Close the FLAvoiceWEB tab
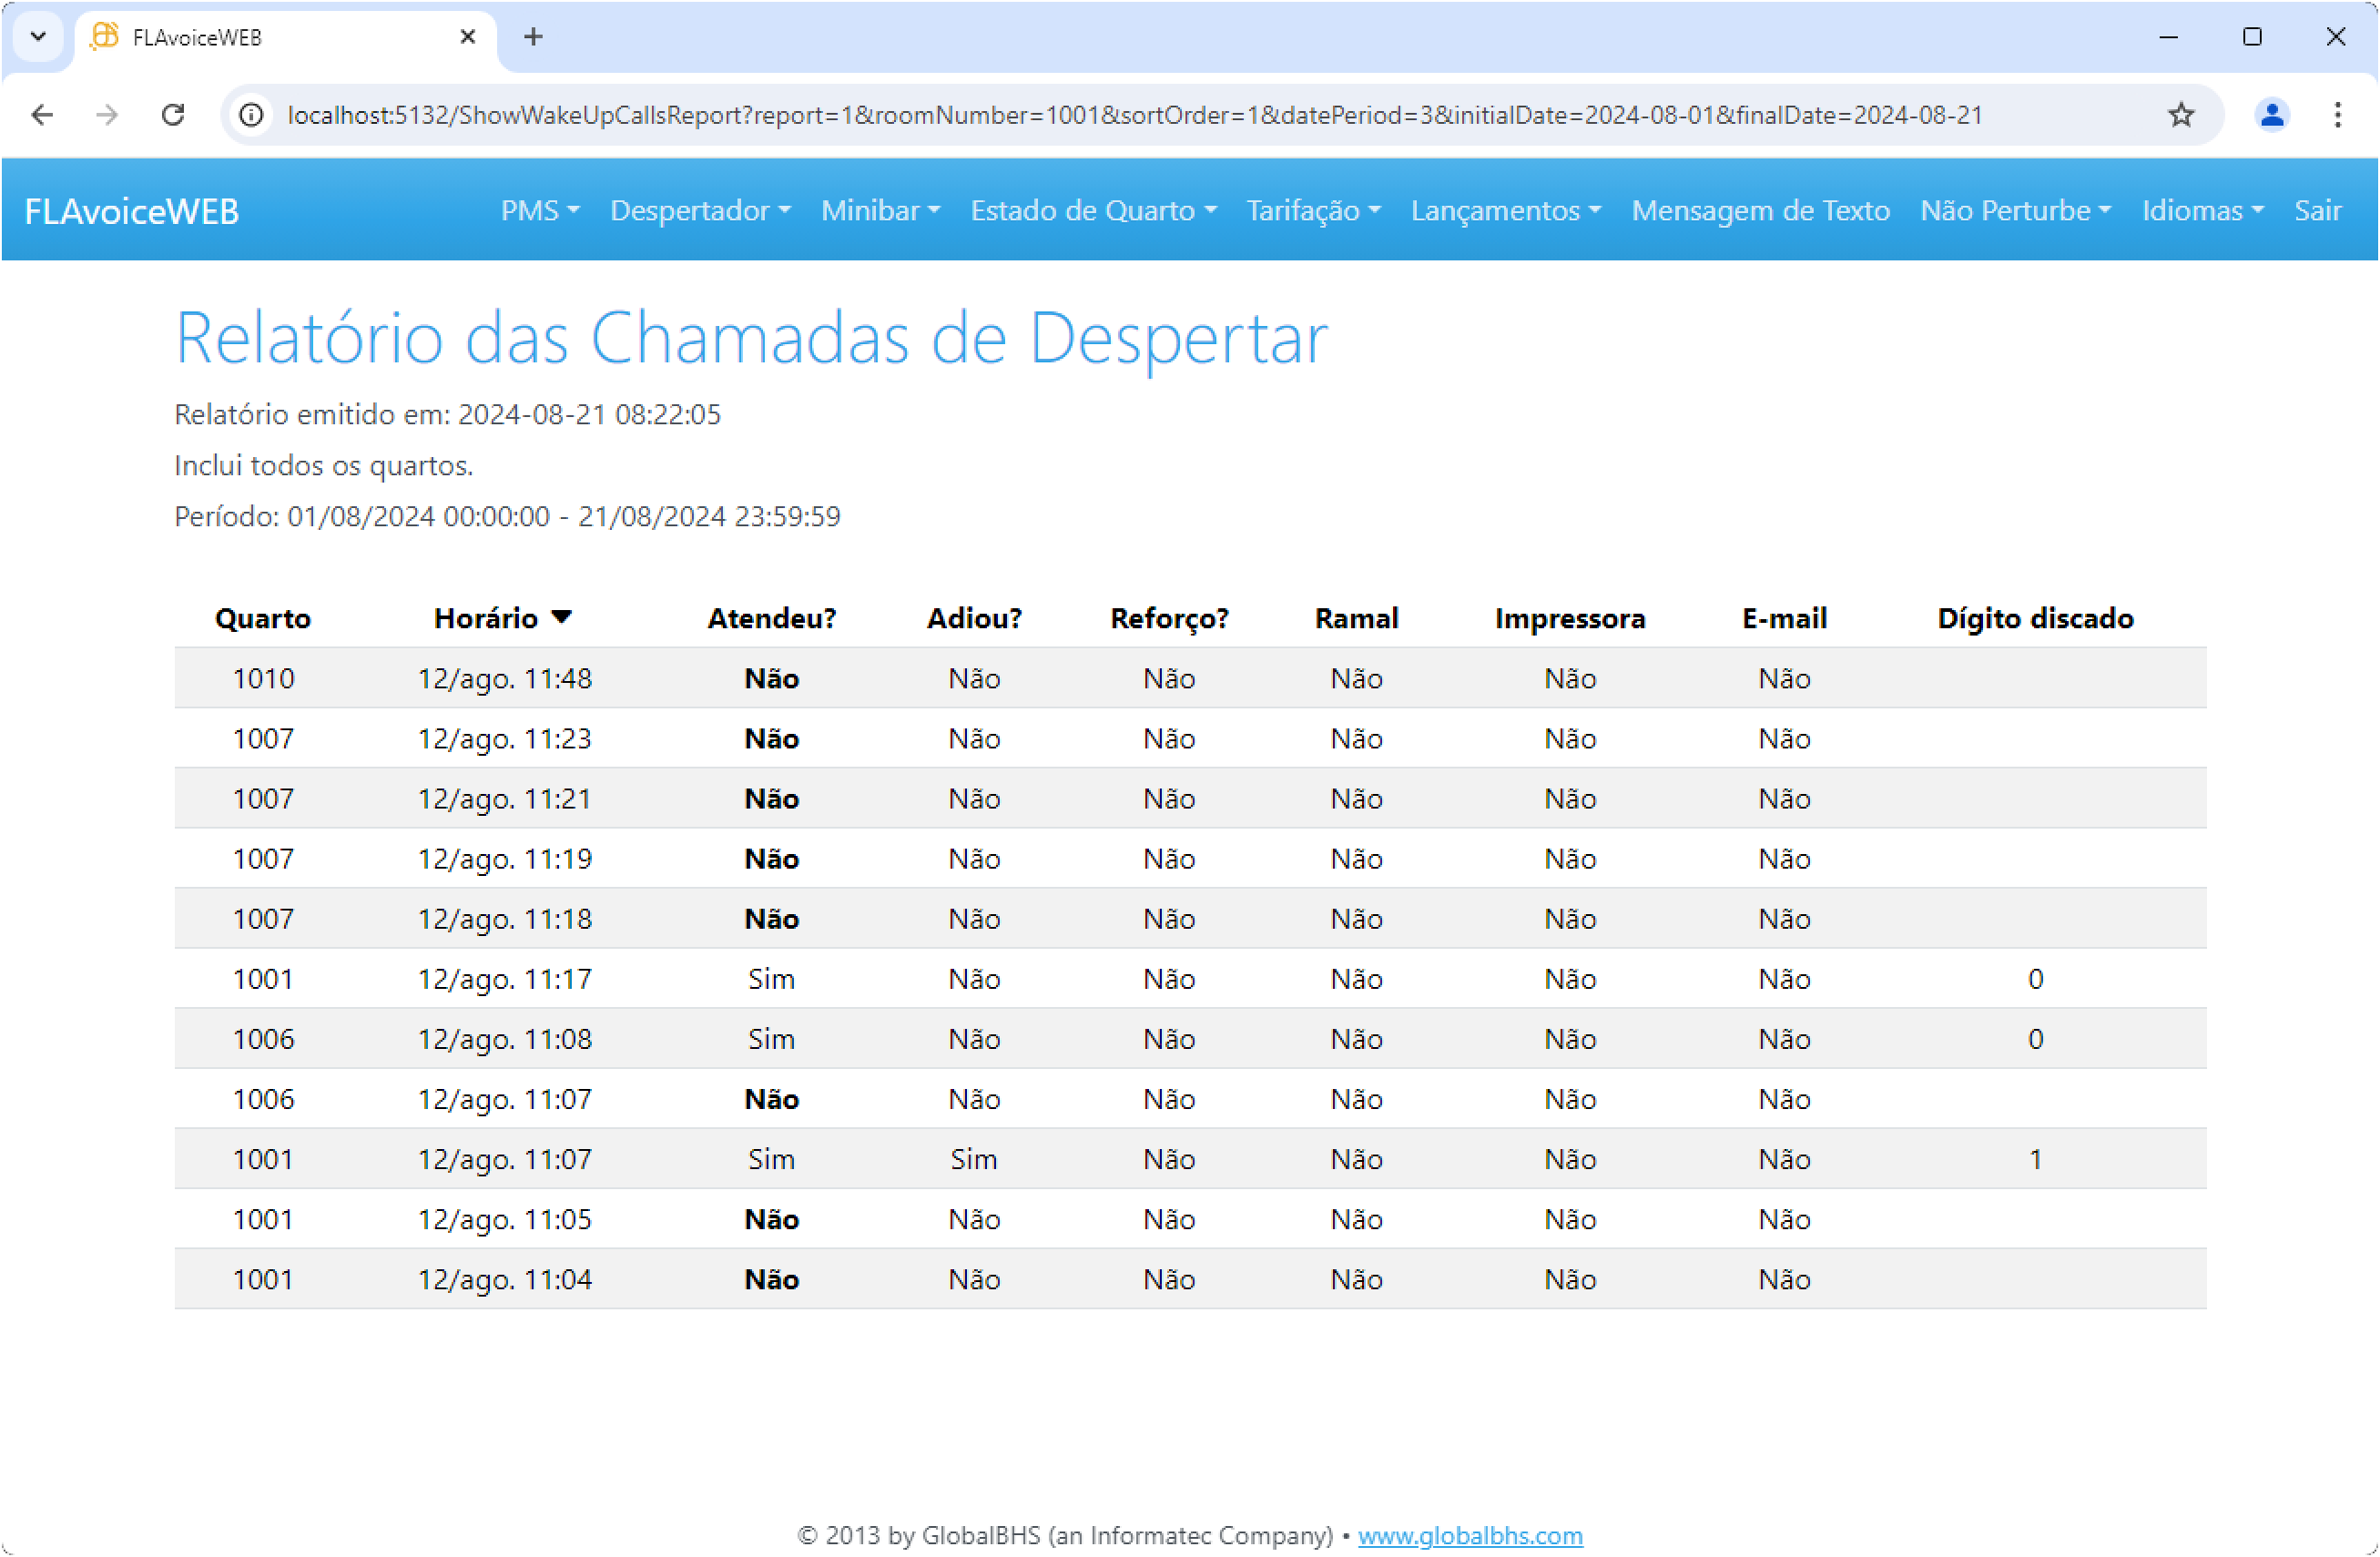Viewport: 2380px width, 1557px height. click(x=467, y=37)
